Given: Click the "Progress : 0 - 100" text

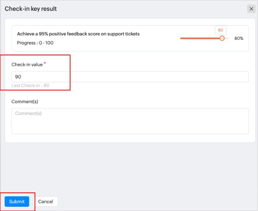Looking at the screenshot, I should (36, 43).
